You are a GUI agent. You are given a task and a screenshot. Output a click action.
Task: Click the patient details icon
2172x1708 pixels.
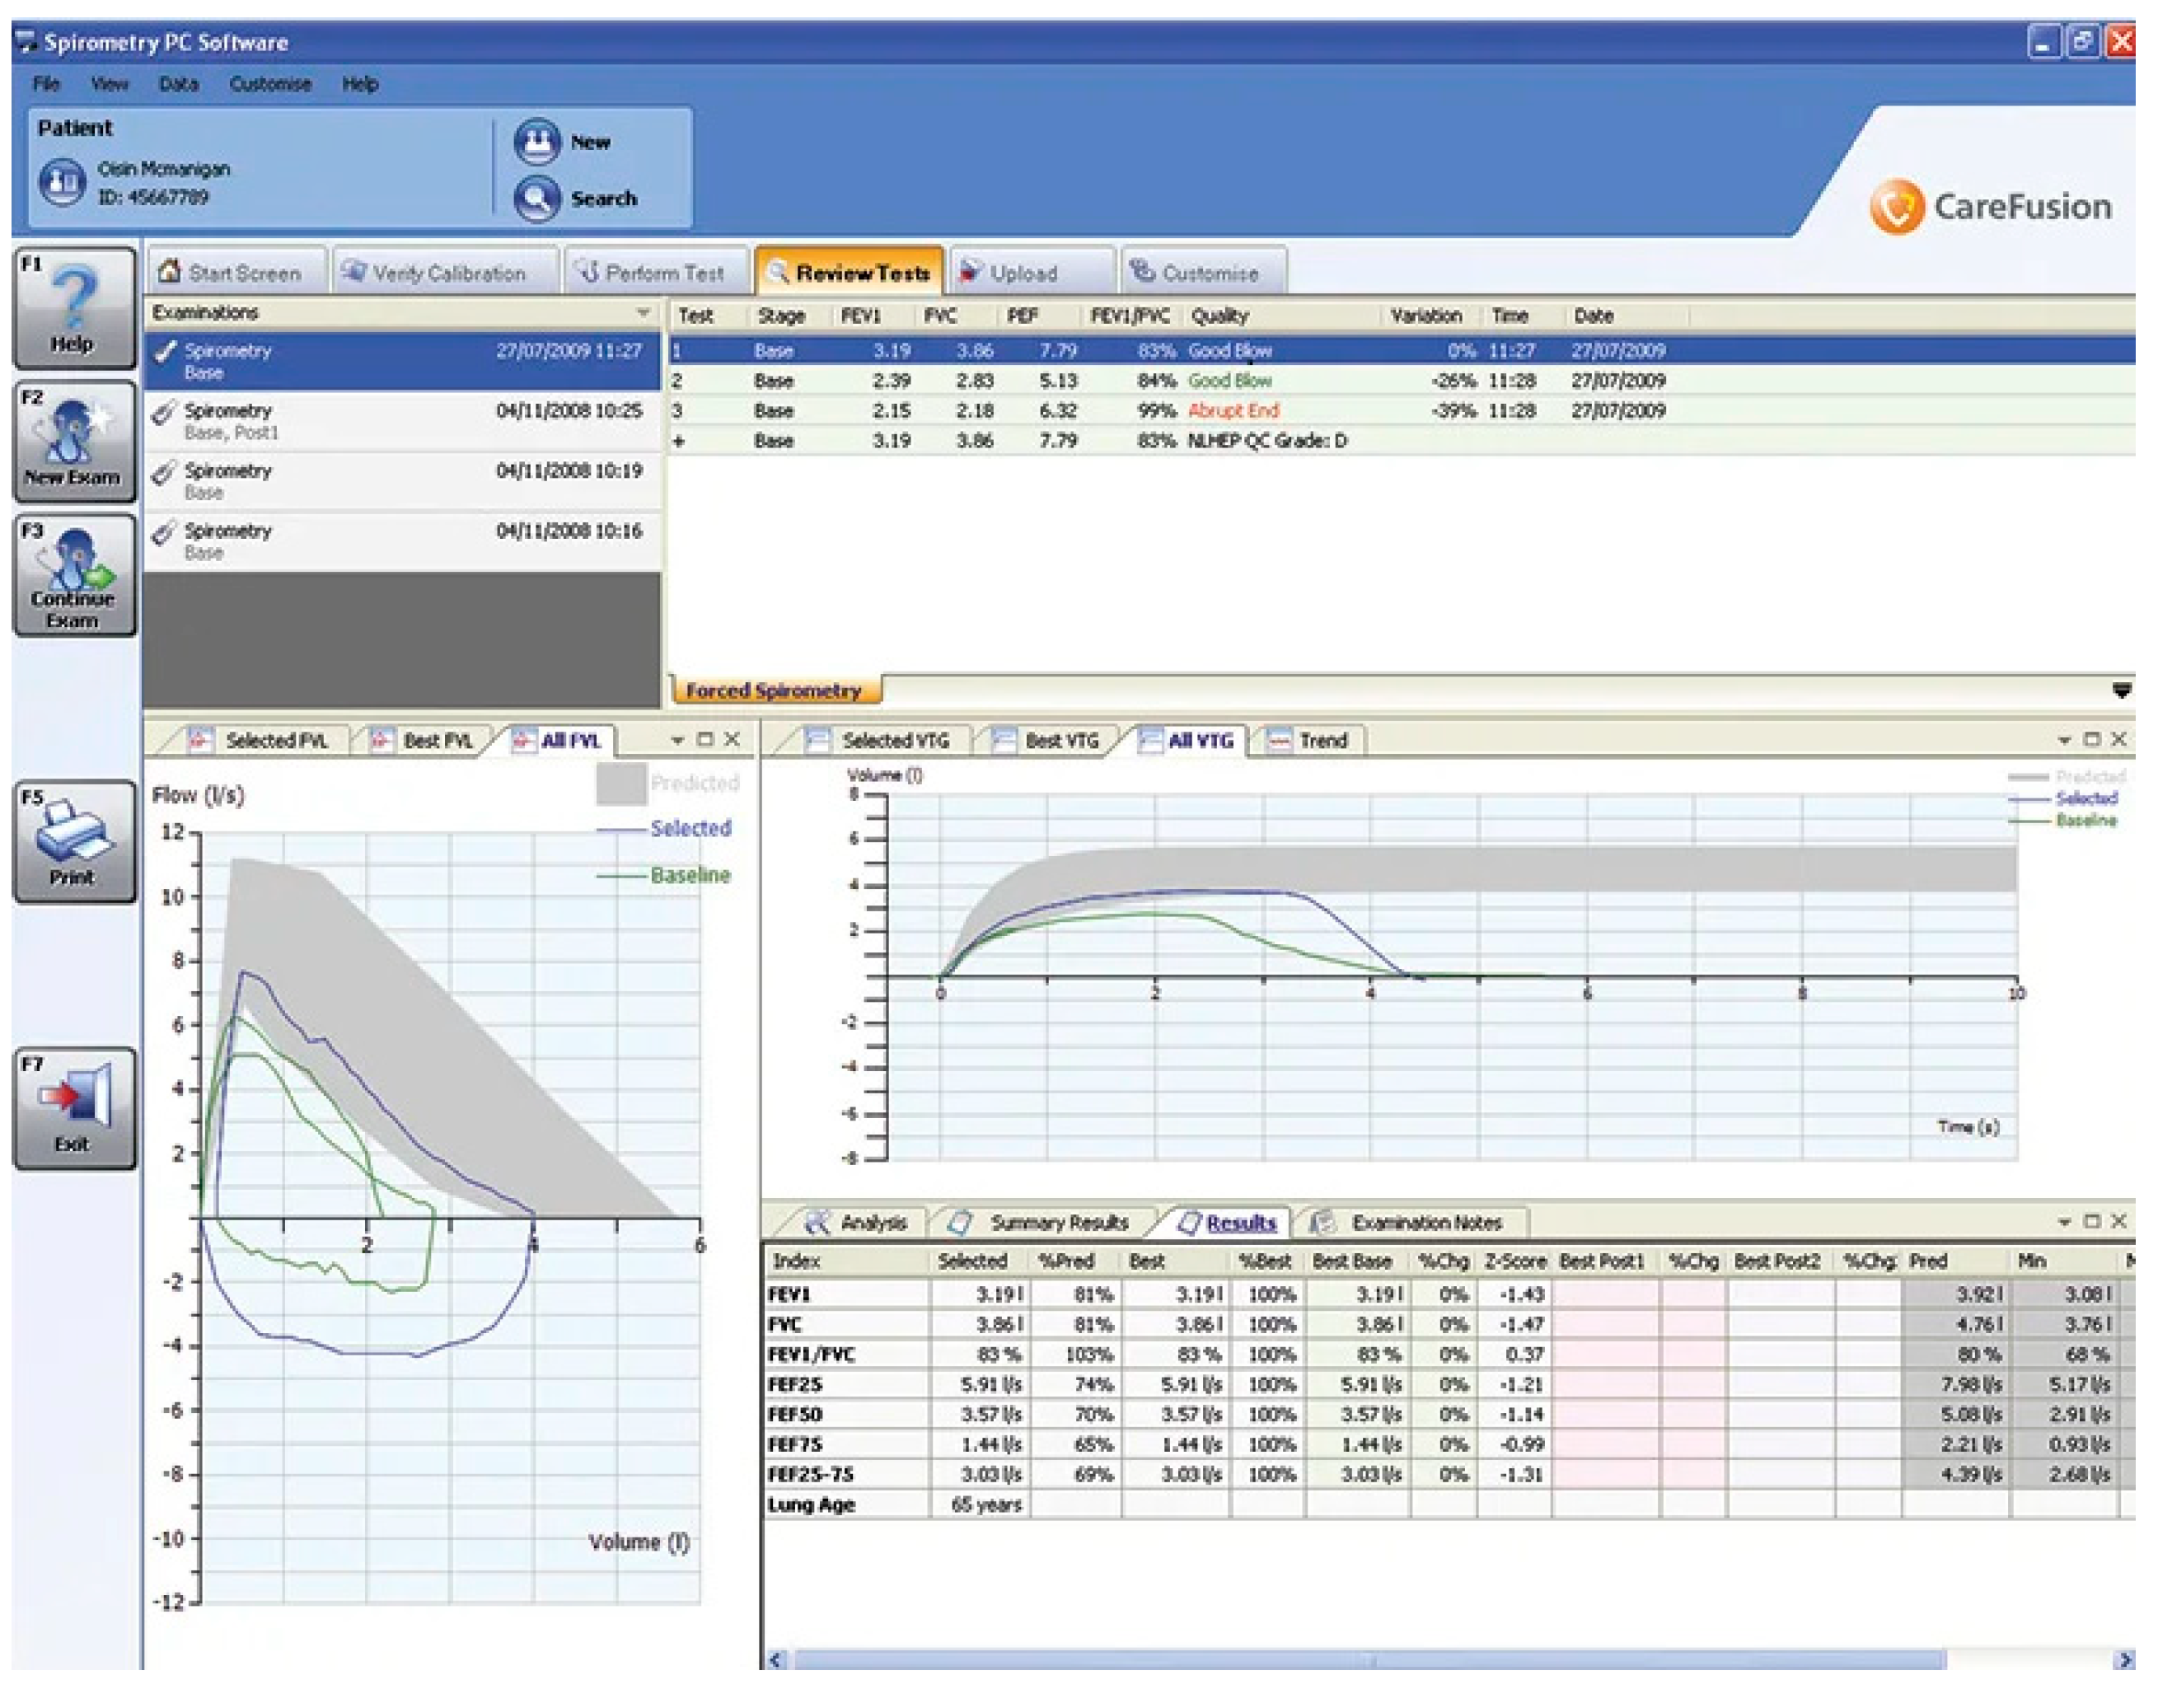click(x=62, y=183)
